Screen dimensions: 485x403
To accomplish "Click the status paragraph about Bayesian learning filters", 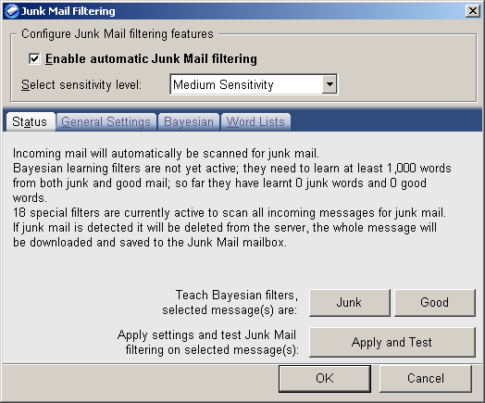I will coord(231,183).
